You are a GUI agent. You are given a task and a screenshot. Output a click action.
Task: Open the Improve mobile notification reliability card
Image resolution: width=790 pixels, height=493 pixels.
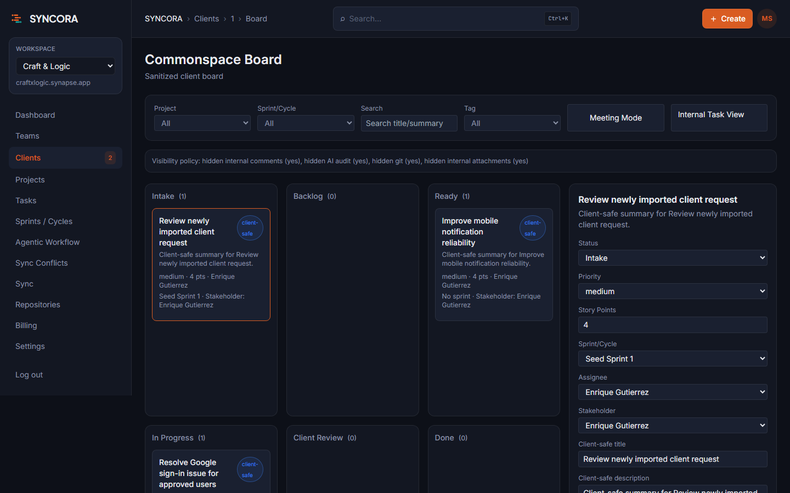[x=494, y=265]
